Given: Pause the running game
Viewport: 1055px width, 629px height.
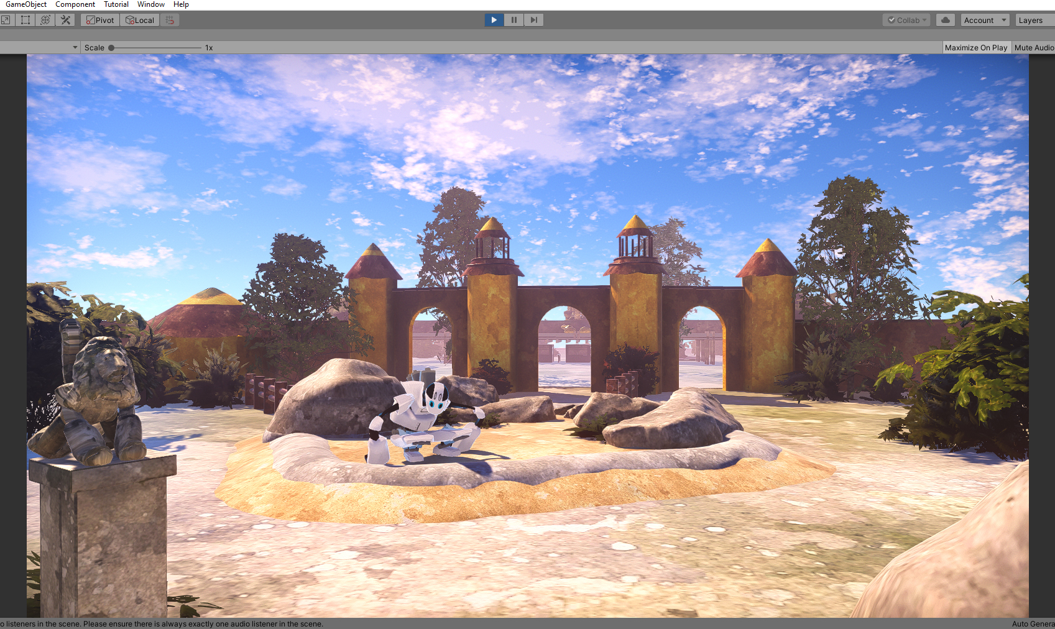Looking at the screenshot, I should coord(514,20).
